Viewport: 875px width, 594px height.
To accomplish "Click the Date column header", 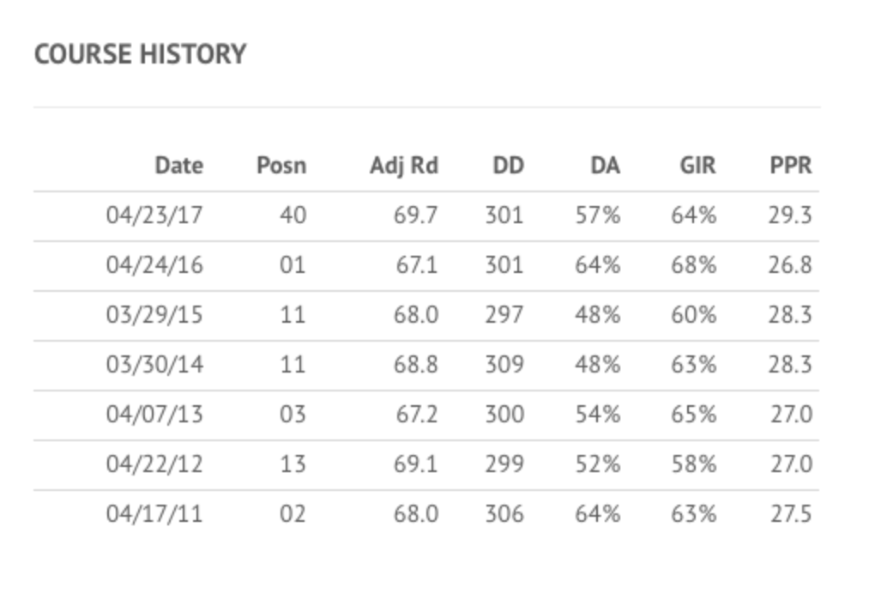I will tap(179, 166).
